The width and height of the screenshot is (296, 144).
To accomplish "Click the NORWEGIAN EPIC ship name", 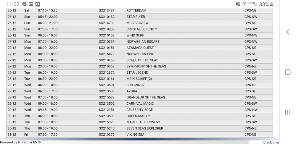I will click(140, 54).
